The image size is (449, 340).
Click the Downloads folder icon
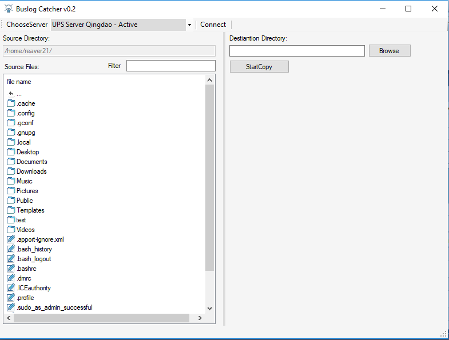click(11, 171)
